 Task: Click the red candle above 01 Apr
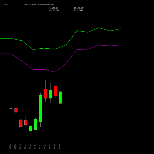26,123
